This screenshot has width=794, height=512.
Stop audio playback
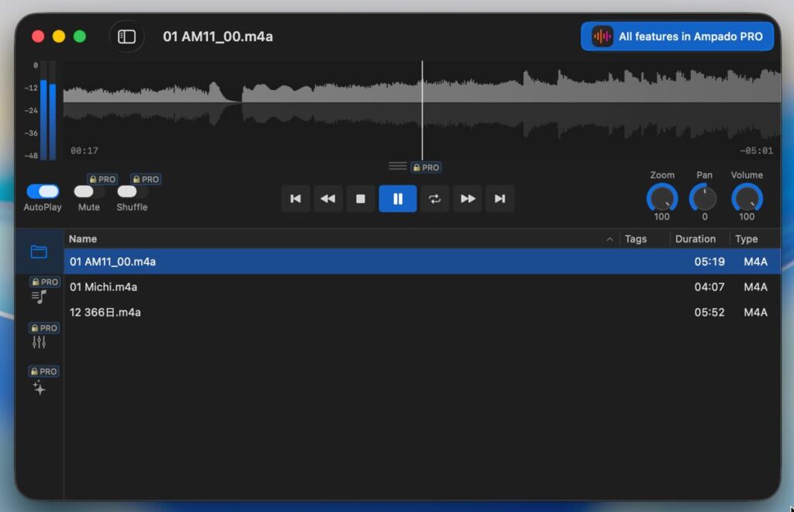pos(361,199)
